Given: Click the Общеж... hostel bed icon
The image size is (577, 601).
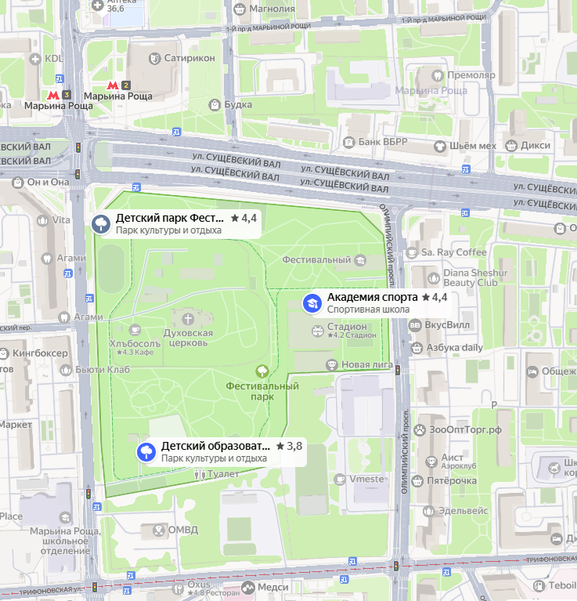Looking at the screenshot, I should pos(532,371).
